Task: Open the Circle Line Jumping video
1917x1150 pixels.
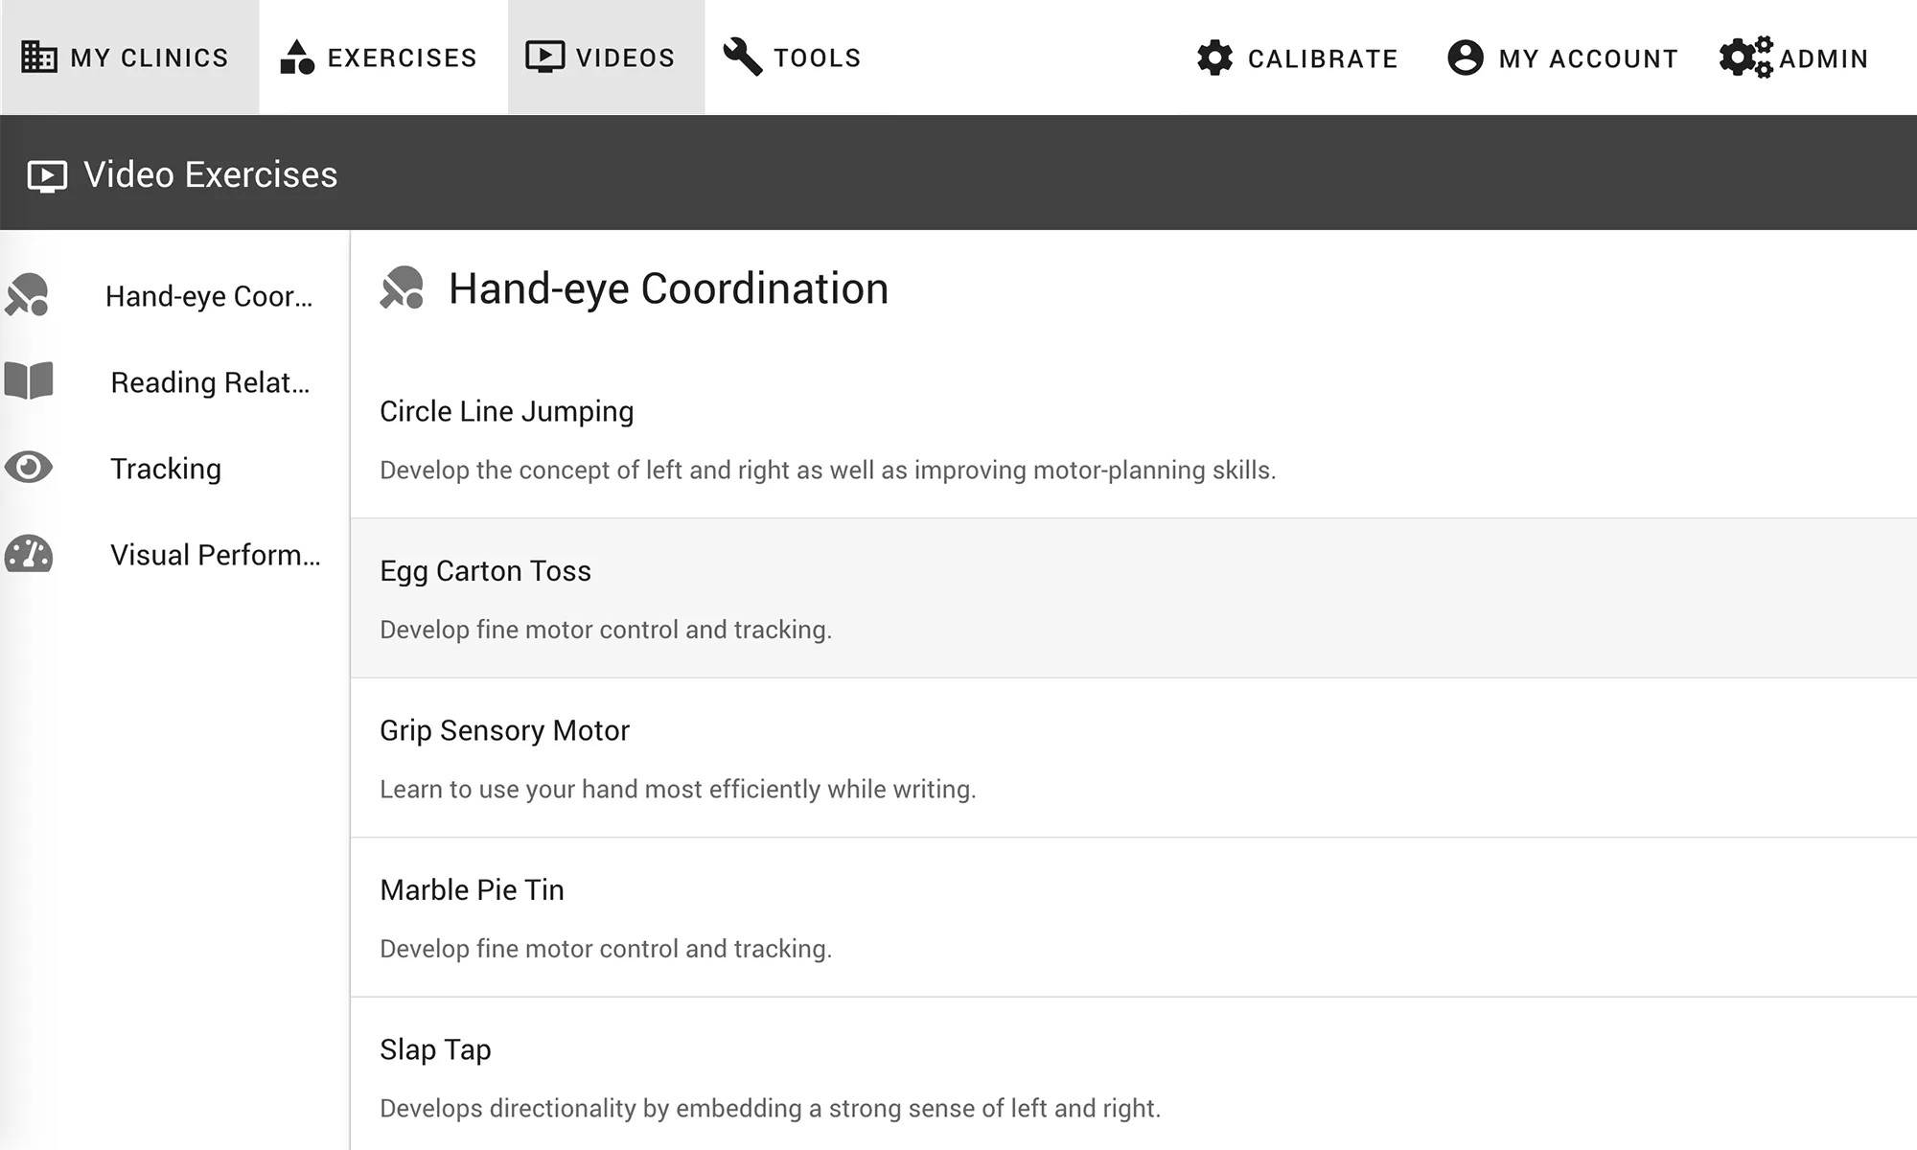Action: click(506, 411)
